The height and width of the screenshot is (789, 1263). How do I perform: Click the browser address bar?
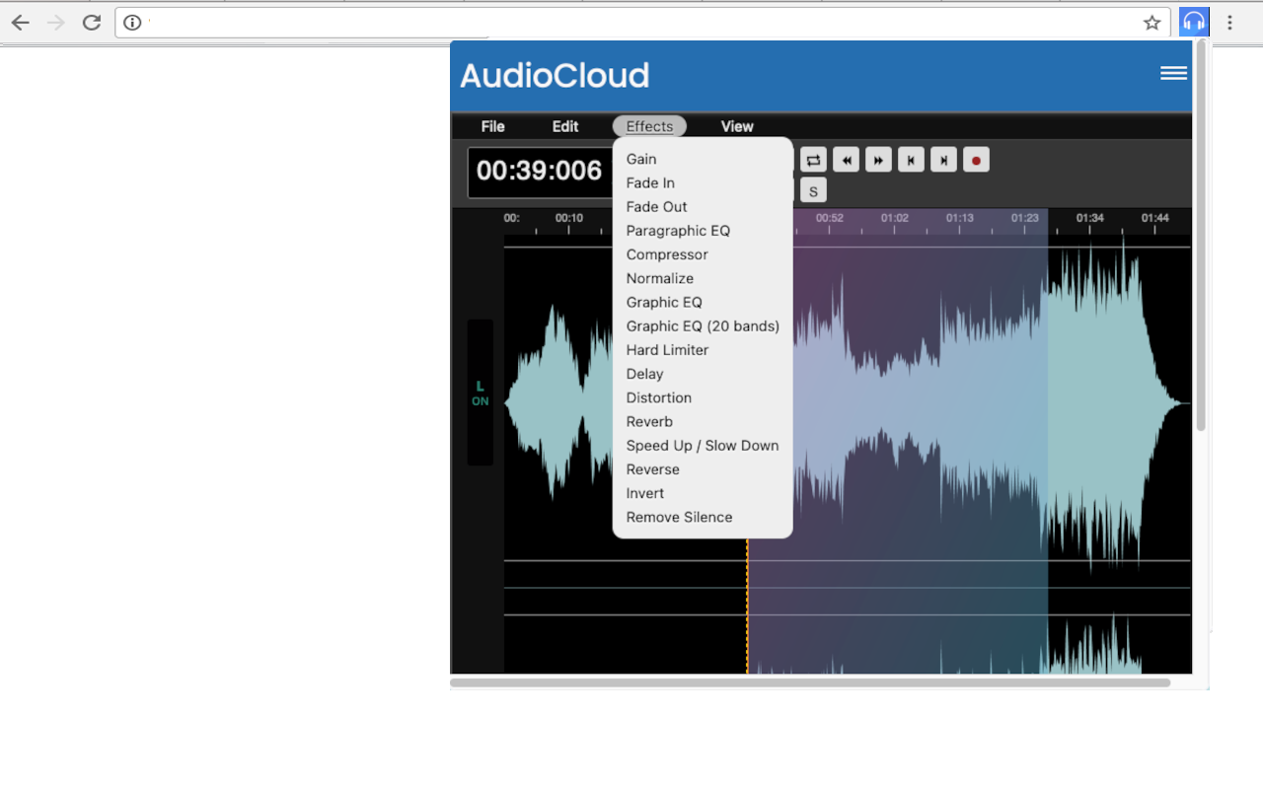pyautogui.click(x=641, y=23)
